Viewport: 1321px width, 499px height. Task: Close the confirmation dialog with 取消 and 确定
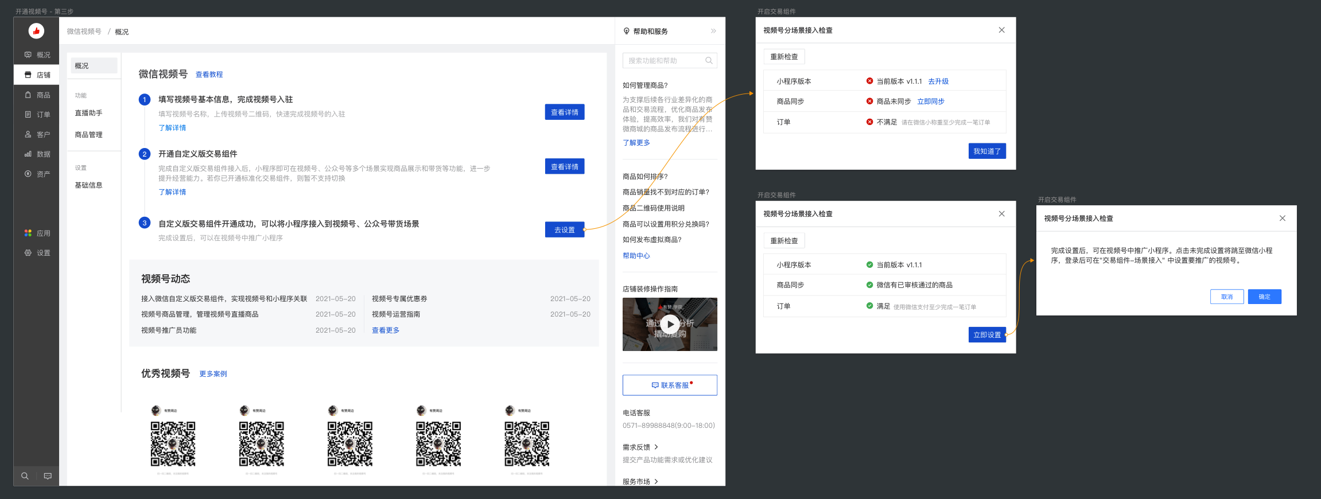pos(1282,218)
